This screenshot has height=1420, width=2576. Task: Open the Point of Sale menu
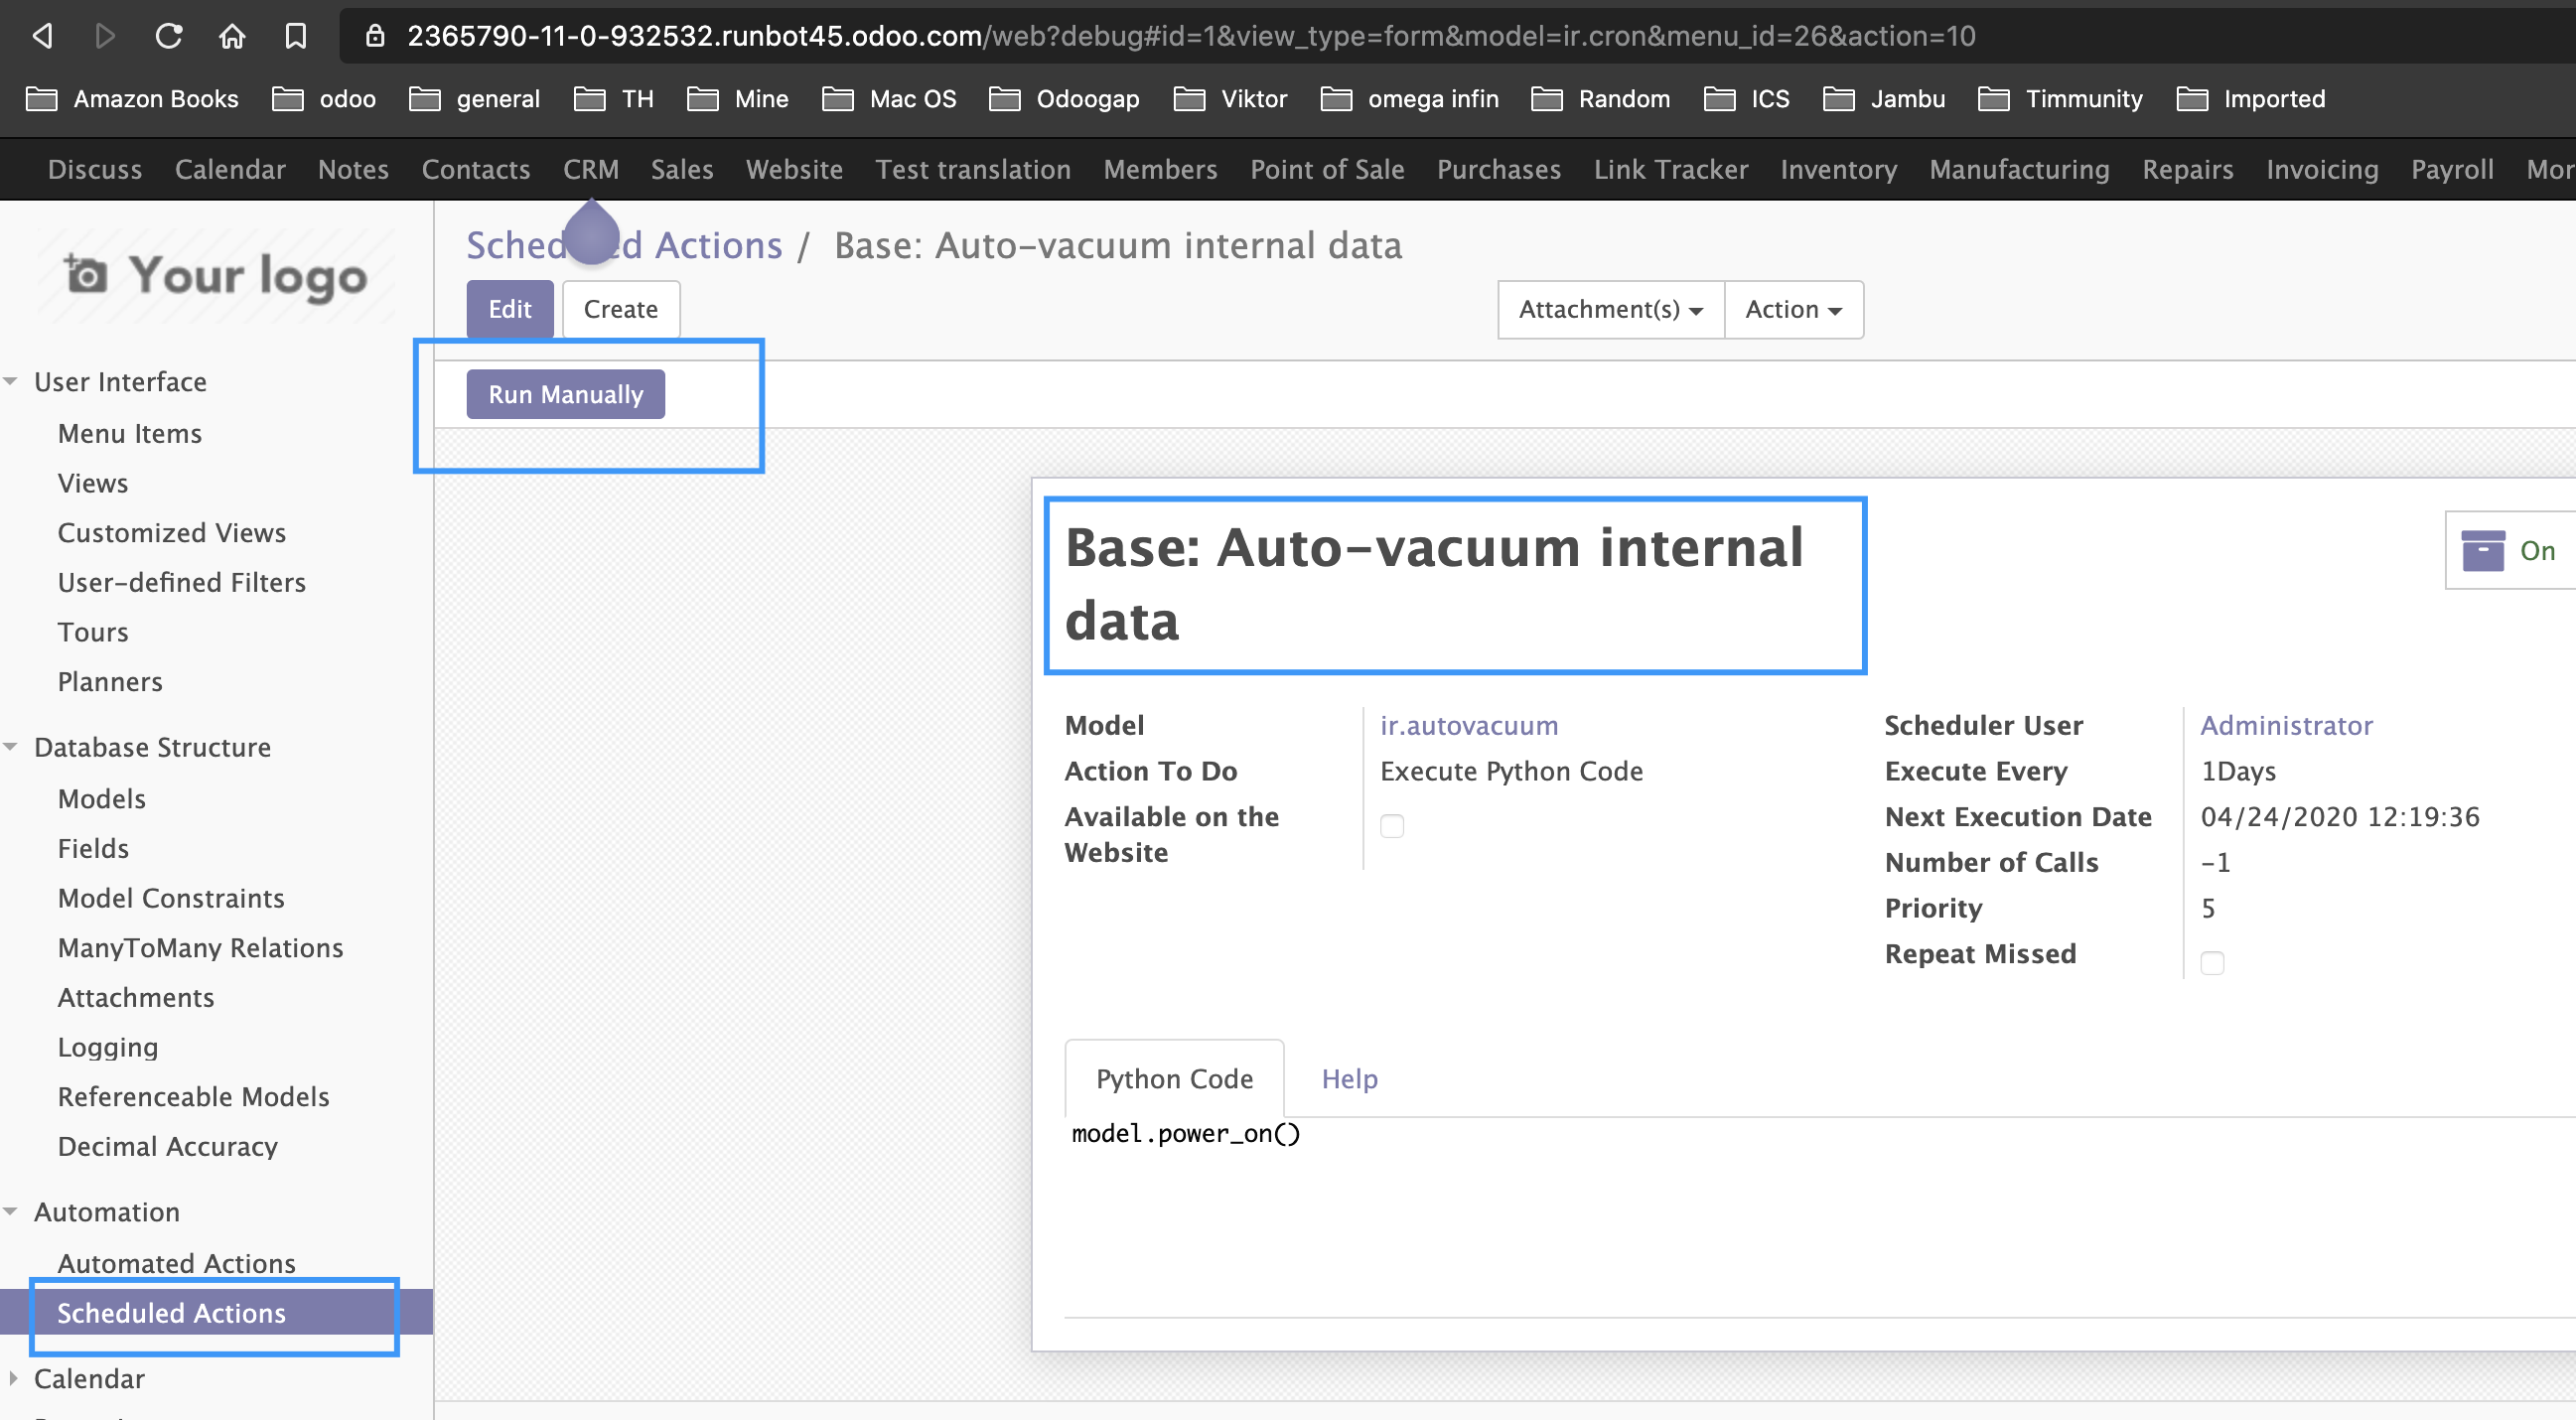click(x=1327, y=169)
